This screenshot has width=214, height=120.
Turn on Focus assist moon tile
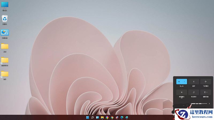point(193,92)
